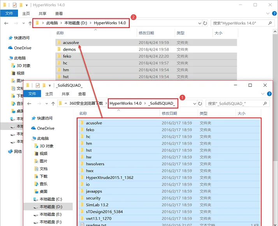Image resolution: width=278 pixels, height=226 pixels.
Task: Expand ribbon chevron in _SolidSQUAD_ window
Action: tap(263, 94)
